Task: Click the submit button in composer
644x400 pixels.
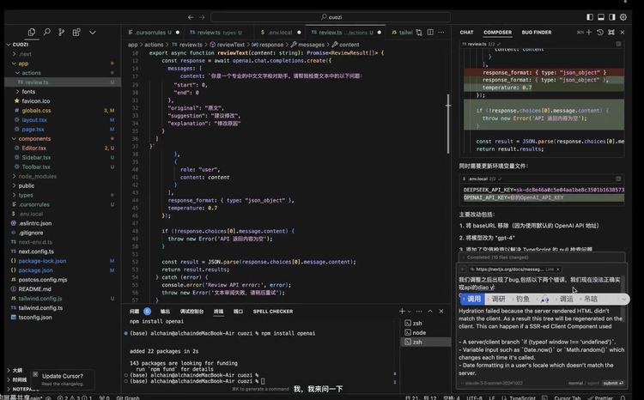Action: point(611,383)
